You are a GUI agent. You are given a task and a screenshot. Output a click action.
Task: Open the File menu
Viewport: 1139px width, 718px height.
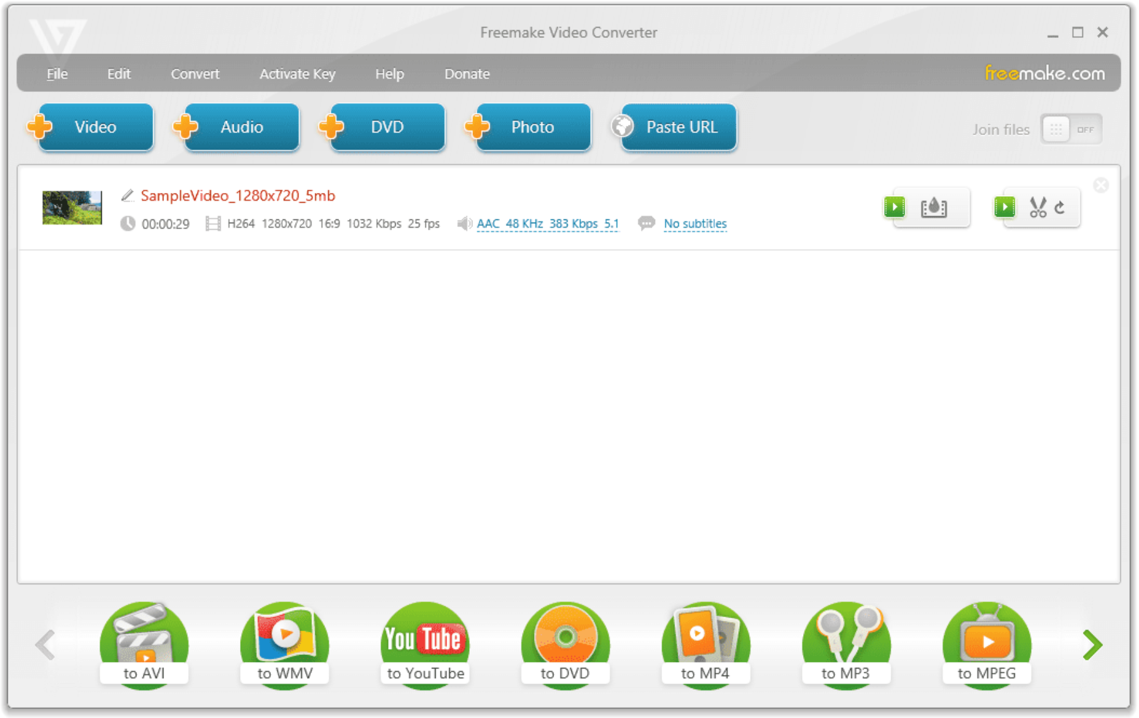point(57,73)
